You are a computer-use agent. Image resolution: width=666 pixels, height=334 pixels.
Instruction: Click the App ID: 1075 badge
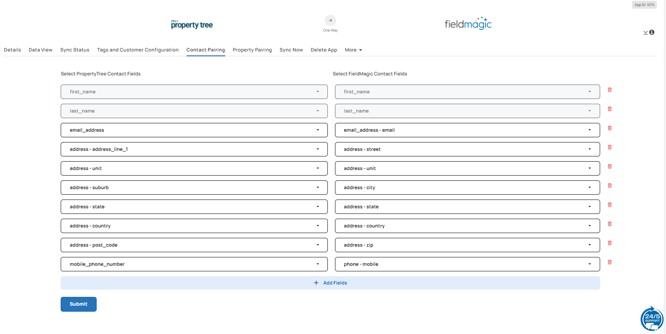click(644, 5)
